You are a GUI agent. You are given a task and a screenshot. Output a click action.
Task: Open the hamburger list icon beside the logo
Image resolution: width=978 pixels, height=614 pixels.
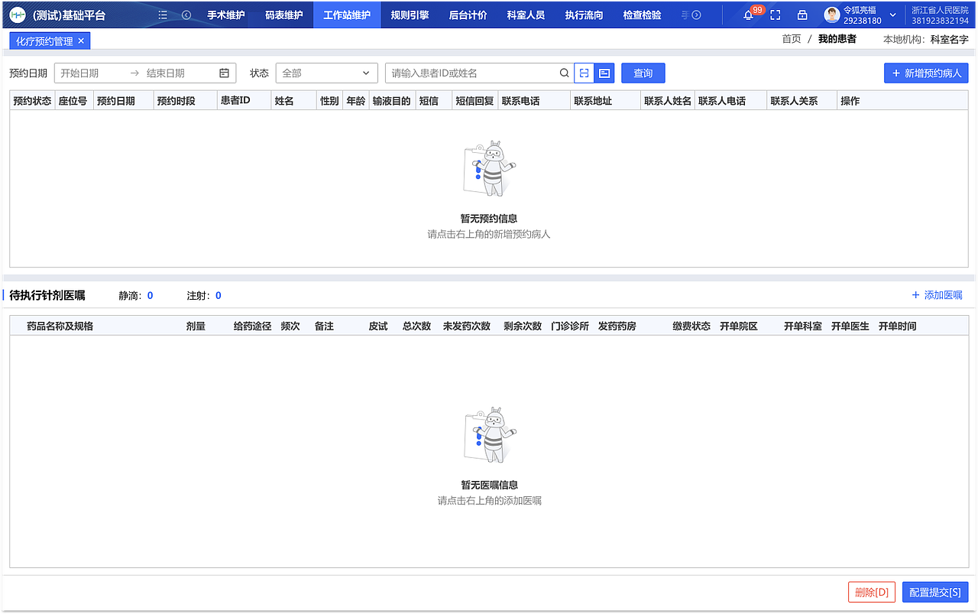click(x=163, y=15)
